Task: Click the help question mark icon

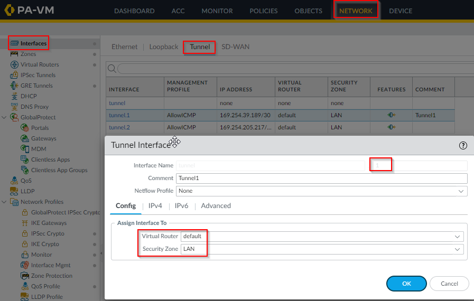Action: click(x=463, y=146)
